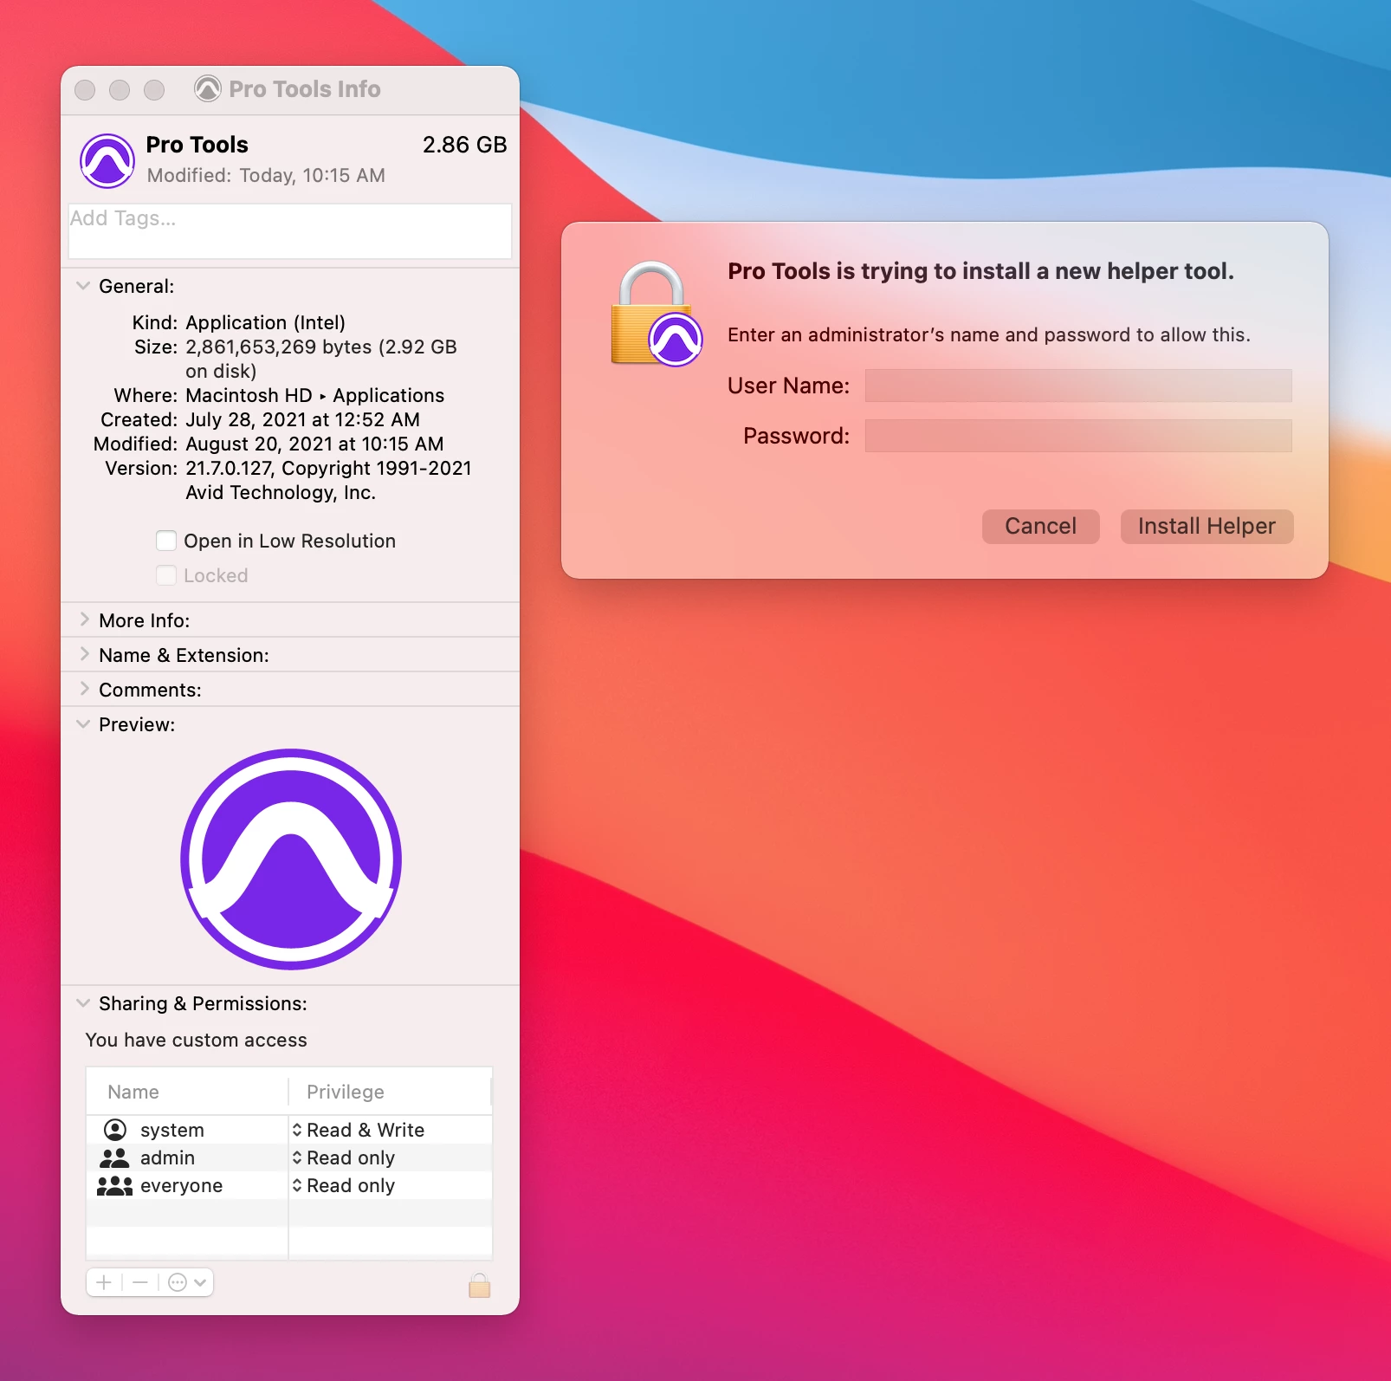
Task: Select the system row name
Action: [172, 1130]
